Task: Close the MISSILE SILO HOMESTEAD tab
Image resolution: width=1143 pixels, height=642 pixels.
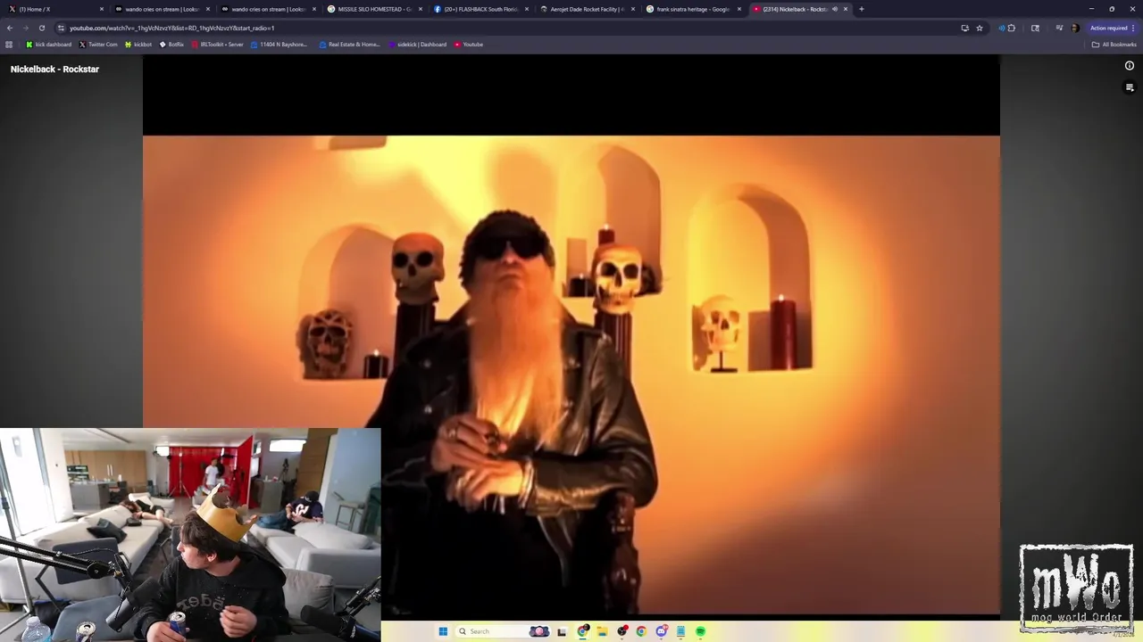Action: pos(421,9)
